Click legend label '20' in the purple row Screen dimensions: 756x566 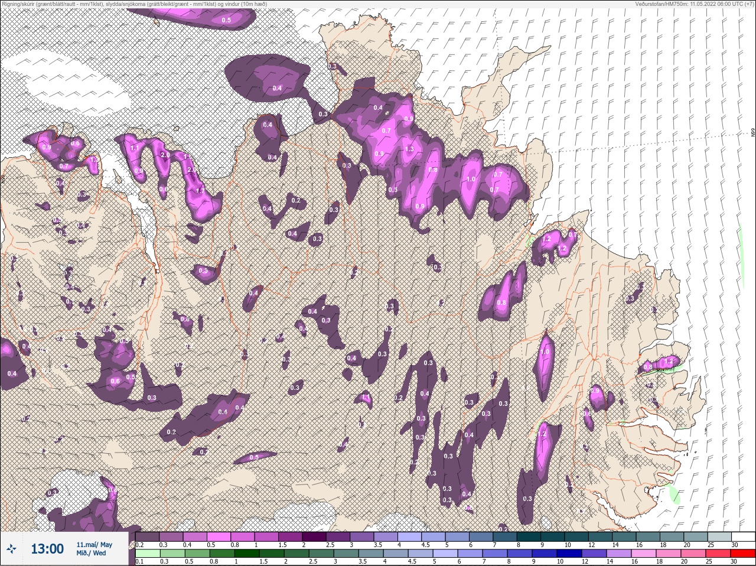(x=687, y=545)
